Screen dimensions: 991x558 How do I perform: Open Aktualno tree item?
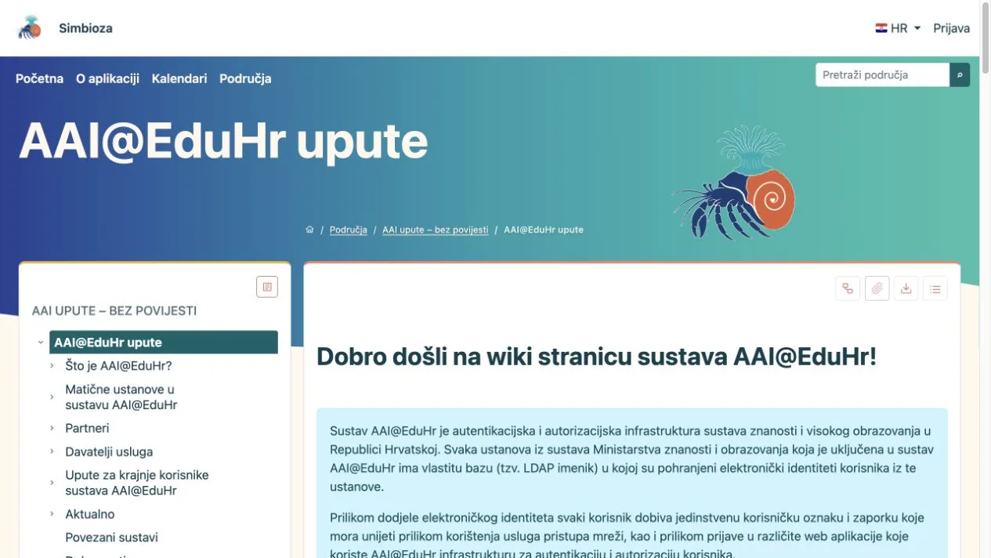[90, 514]
